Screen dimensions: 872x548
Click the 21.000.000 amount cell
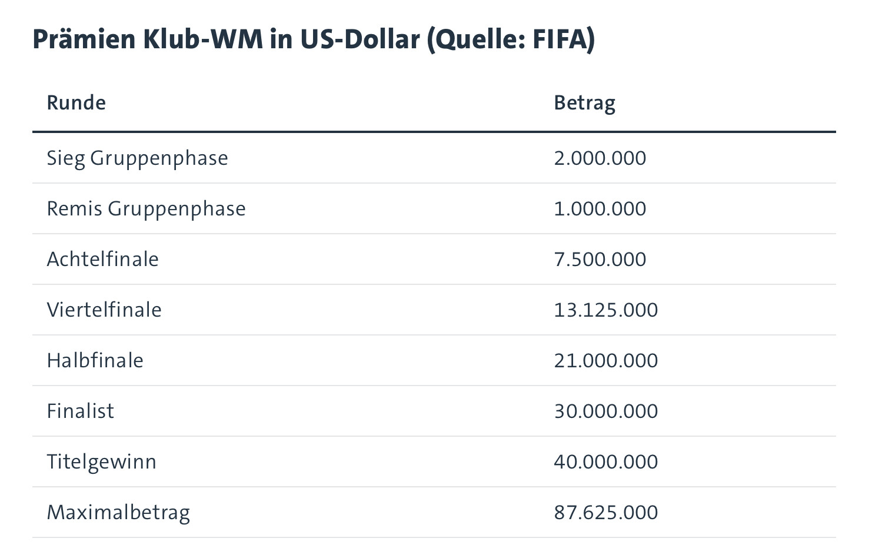click(x=605, y=361)
